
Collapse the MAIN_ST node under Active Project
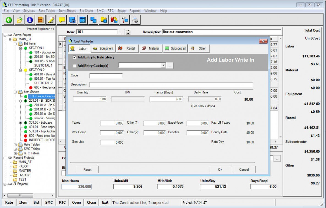click(10, 39)
